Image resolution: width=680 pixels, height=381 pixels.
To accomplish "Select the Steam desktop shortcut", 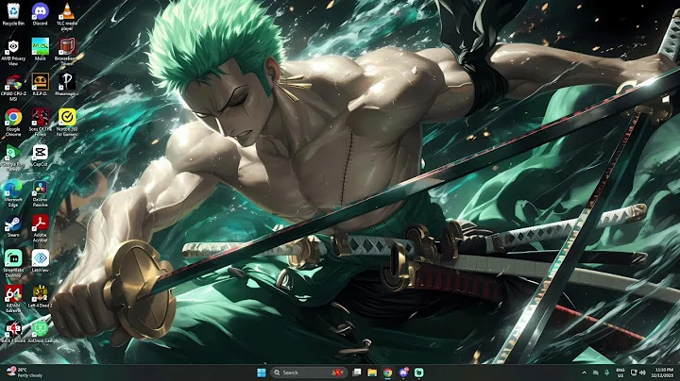I will 13,226.
